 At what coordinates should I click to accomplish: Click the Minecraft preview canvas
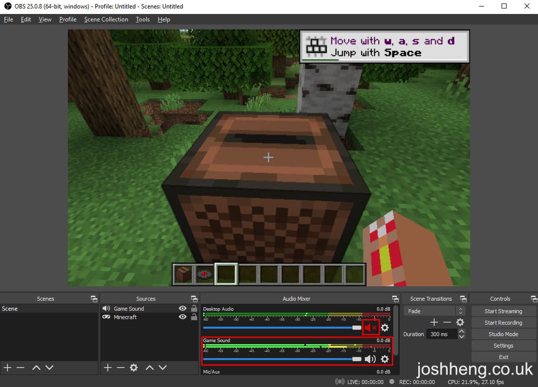(269, 158)
